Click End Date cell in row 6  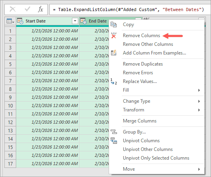tap(94, 72)
